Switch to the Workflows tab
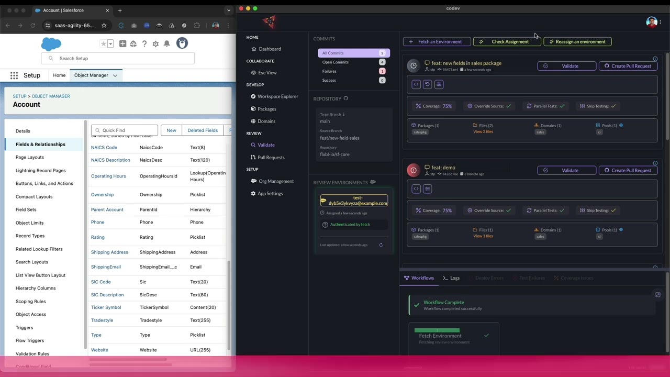This screenshot has height=377, width=670. pos(418,278)
